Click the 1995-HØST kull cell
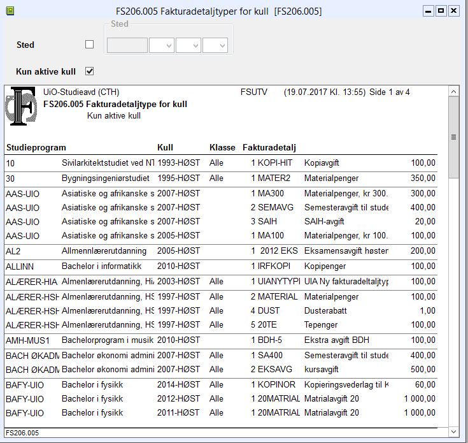 coord(178,178)
